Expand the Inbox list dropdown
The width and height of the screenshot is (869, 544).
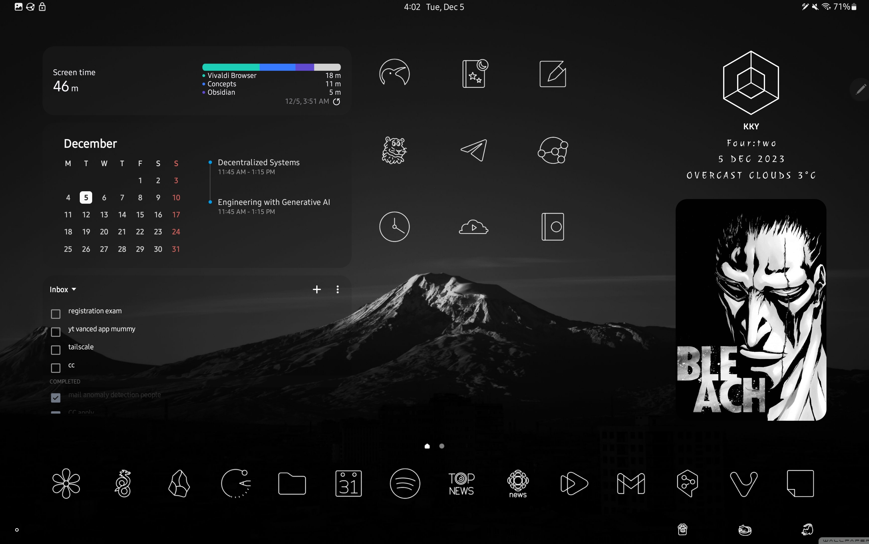pyautogui.click(x=63, y=289)
